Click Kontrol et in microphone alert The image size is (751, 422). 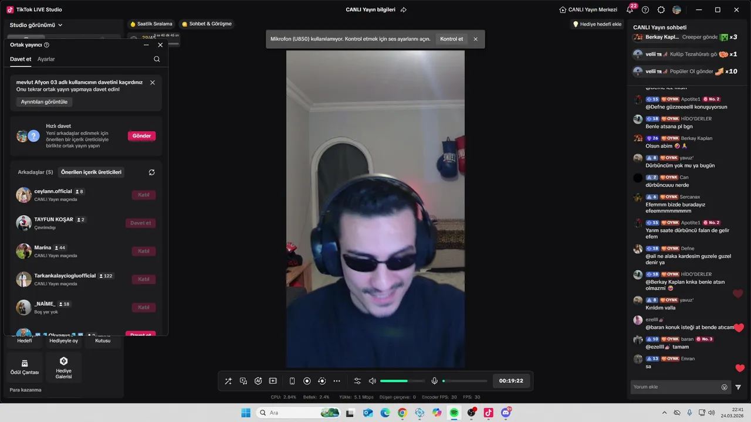pyautogui.click(x=451, y=39)
